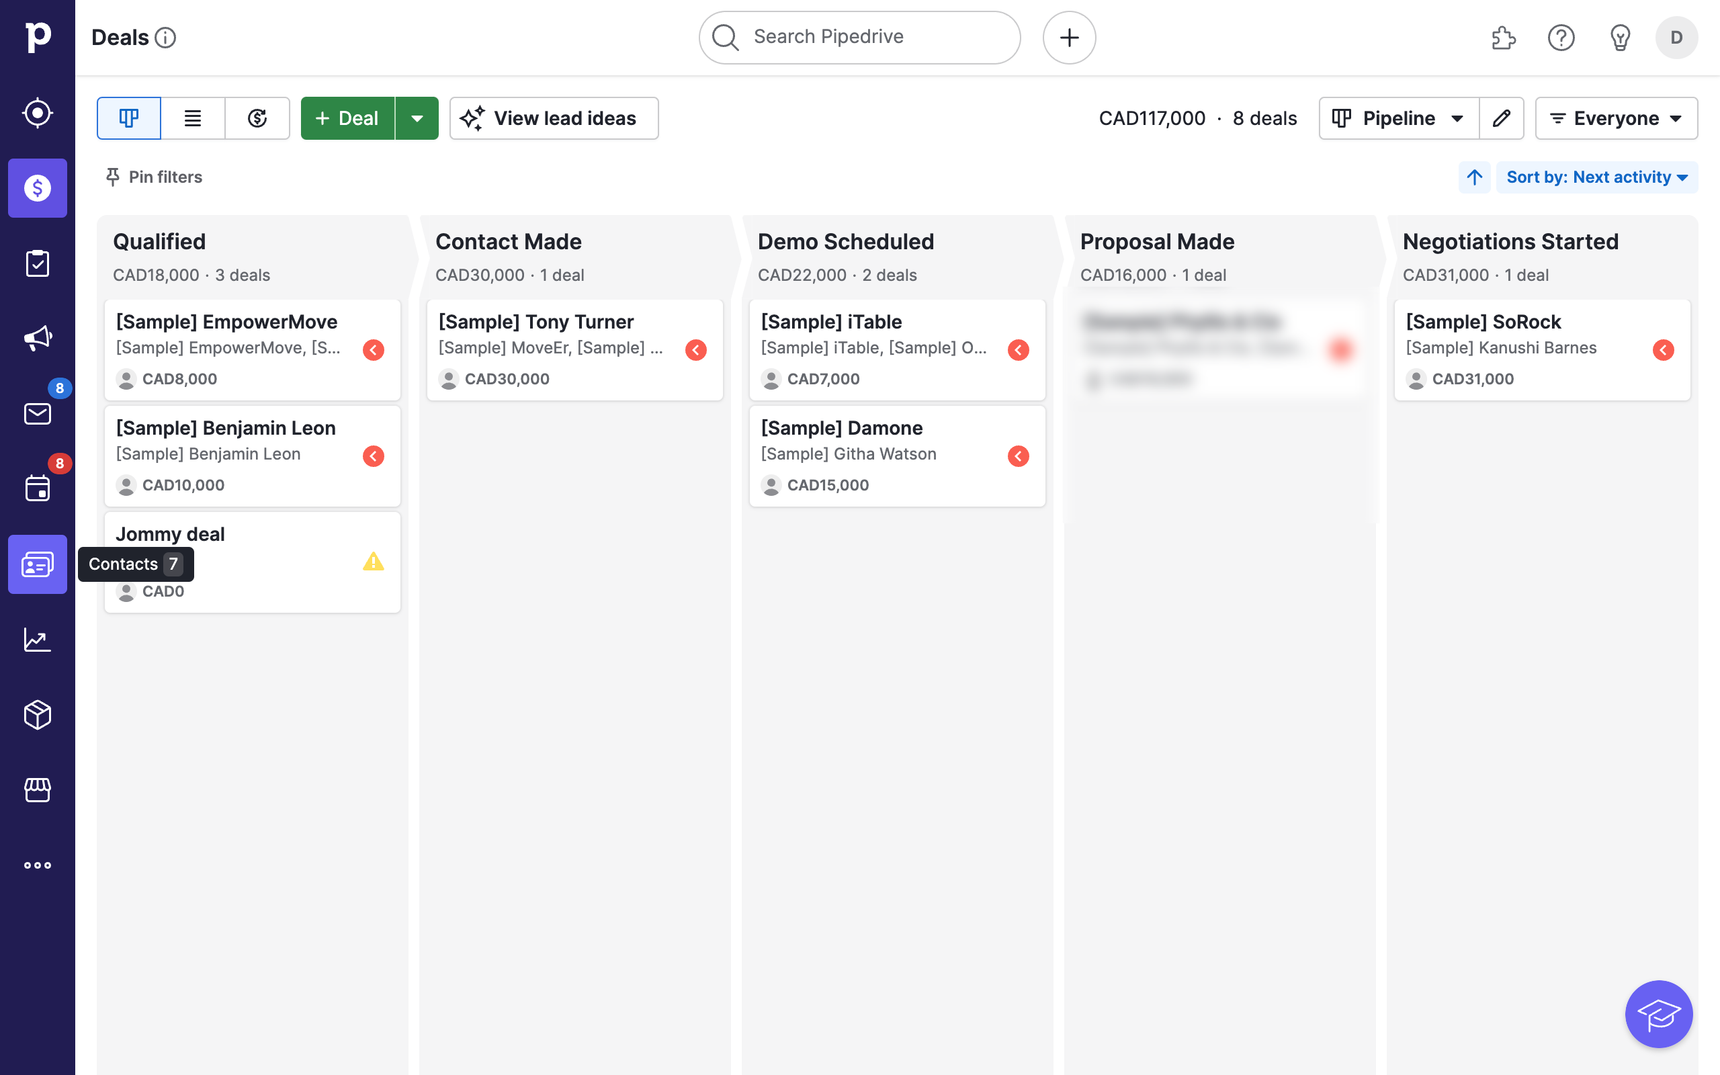Image resolution: width=1720 pixels, height=1075 pixels.
Task: Switch to list view
Action: point(193,118)
